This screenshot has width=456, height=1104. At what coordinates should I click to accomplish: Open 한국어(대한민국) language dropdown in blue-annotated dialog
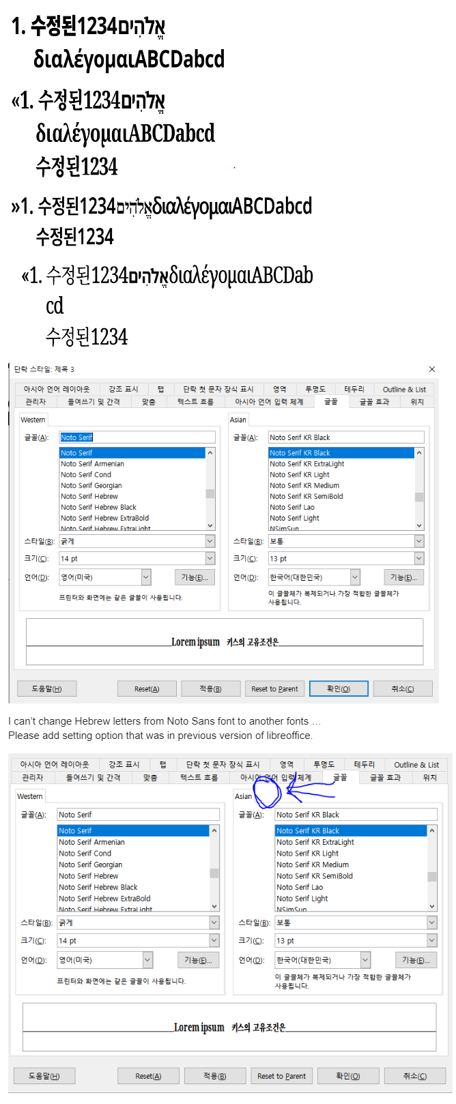[x=365, y=960]
